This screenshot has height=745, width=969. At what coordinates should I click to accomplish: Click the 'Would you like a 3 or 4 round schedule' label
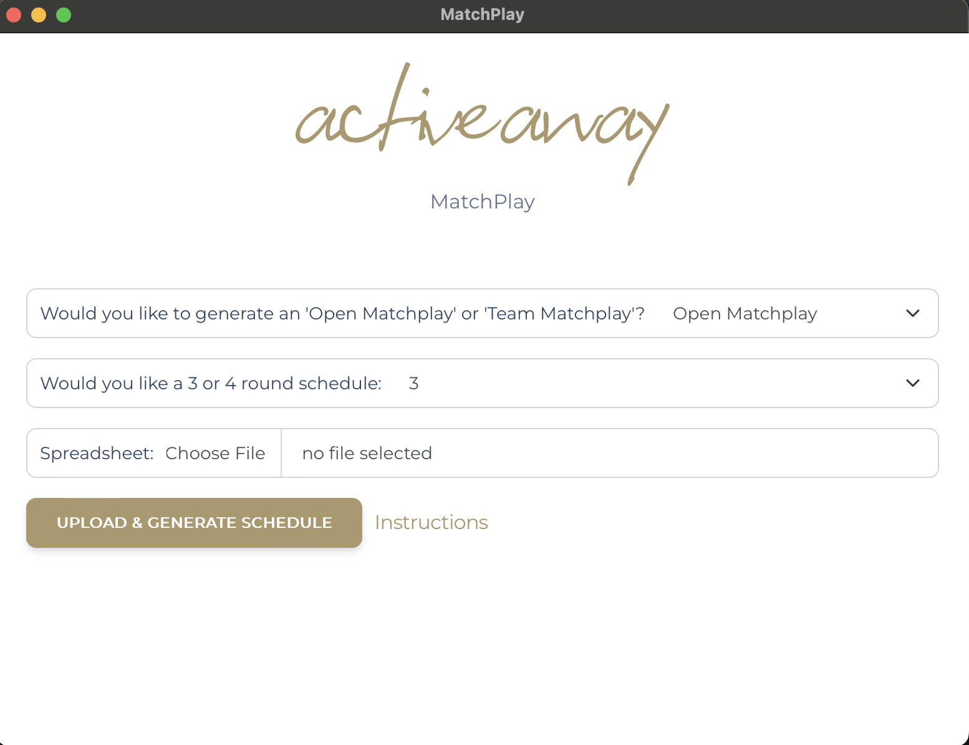pyautogui.click(x=211, y=383)
